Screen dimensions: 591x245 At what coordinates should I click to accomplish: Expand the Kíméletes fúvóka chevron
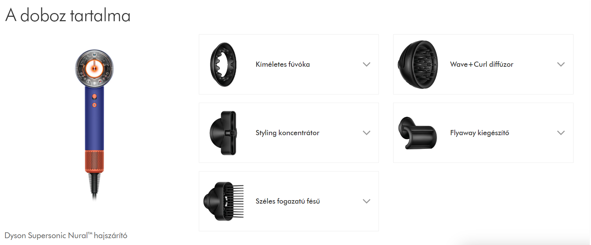pos(367,64)
